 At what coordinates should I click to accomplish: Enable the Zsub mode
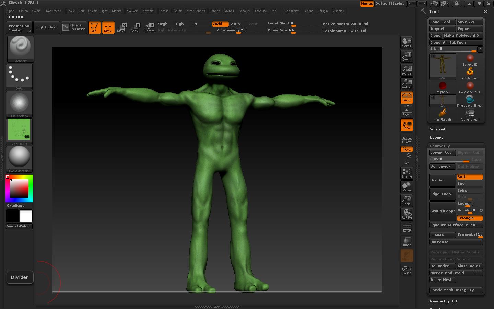pyautogui.click(x=237, y=24)
